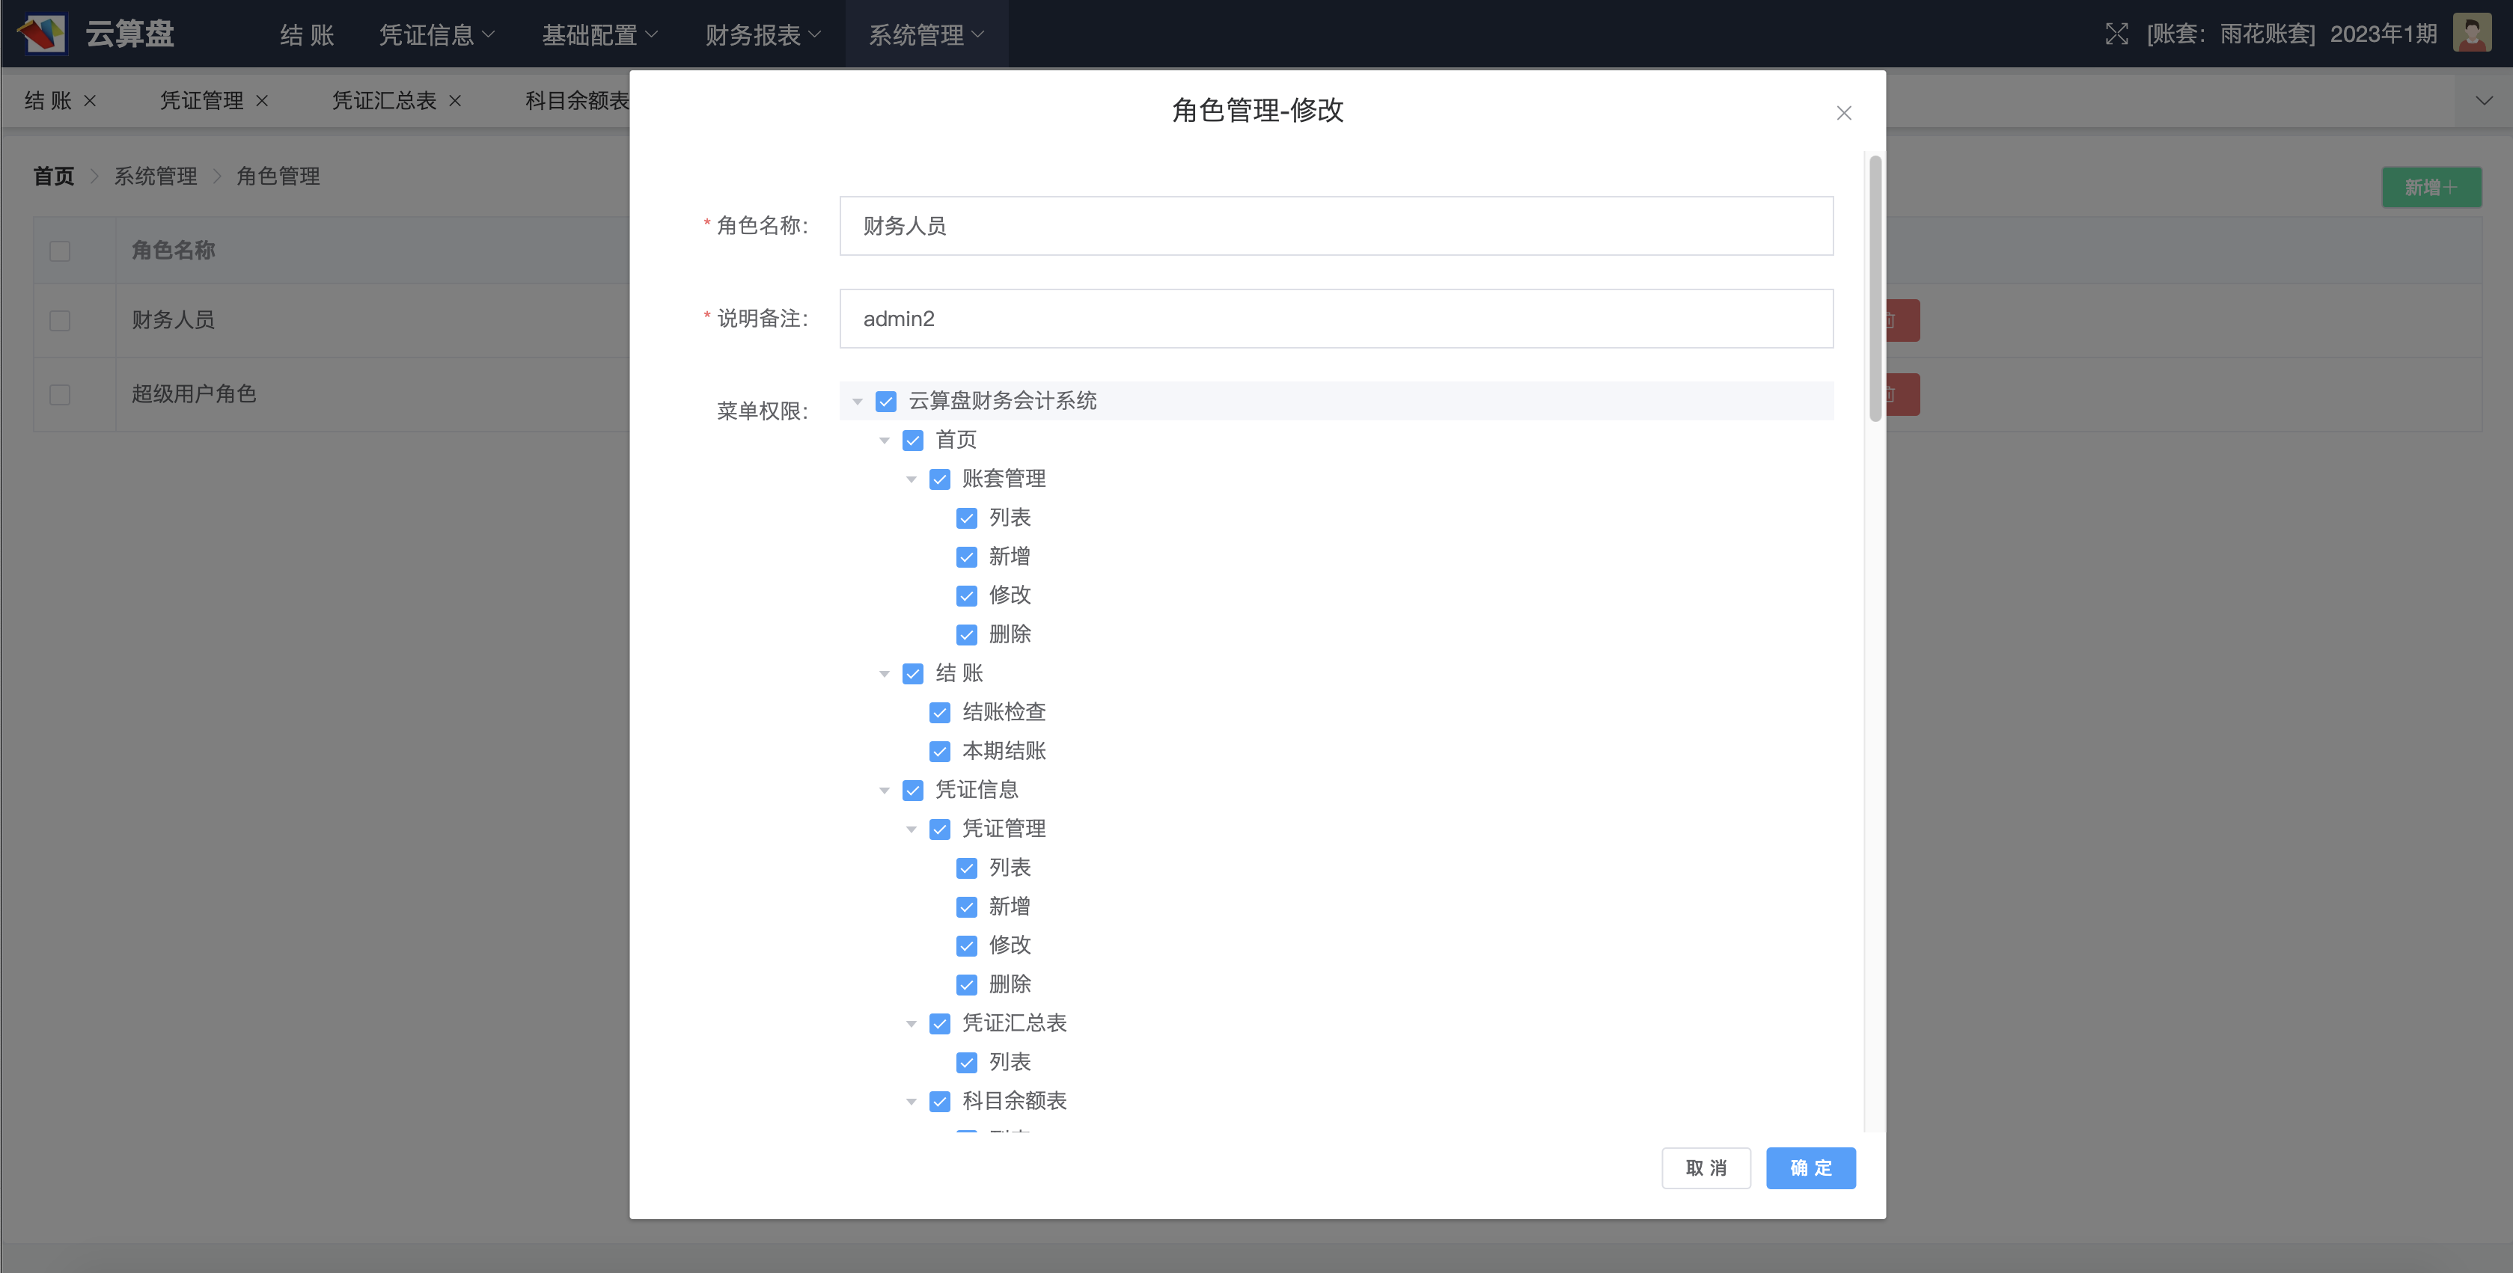Open the tabs overflow chevron at far right

[2484, 100]
